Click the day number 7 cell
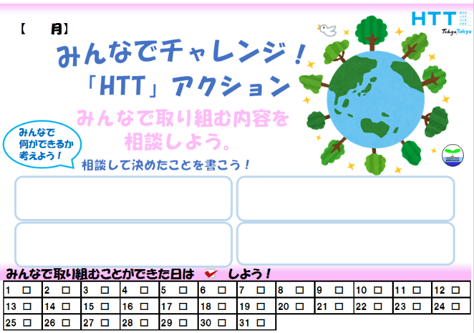The width and height of the screenshot is (474, 333). click(257, 290)
